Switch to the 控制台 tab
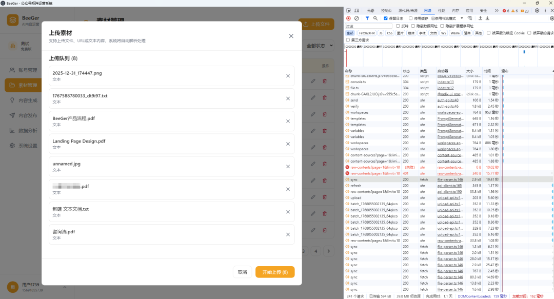Image resolution: width=554 pixels, height=299 pixels. click(x=386, y=10)
